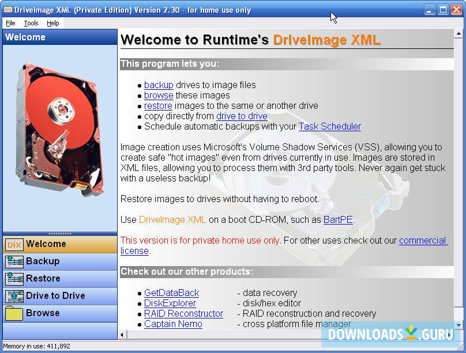Click the "backup" hyperlink
Image resolution: width=466 pixels, height=353 pixels.
coord(159,85)
